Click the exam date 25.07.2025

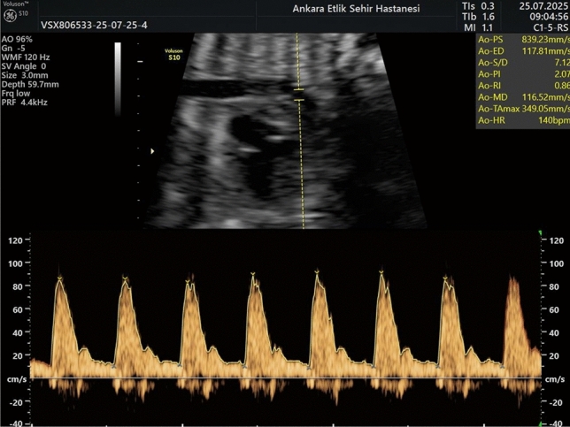click(x=544, y=6)
